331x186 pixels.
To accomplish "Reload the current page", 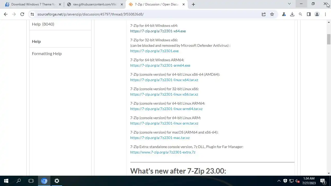I will pos(22,14).
